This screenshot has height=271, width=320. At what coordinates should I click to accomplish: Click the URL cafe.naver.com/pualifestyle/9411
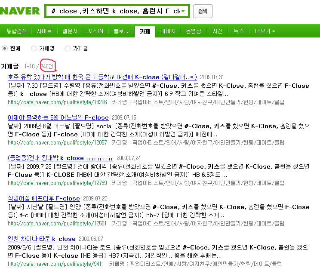click(x=56, y=264)
